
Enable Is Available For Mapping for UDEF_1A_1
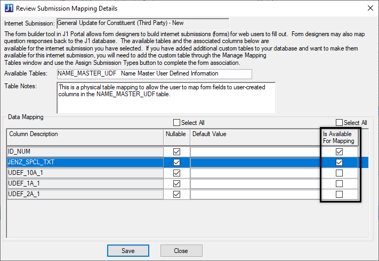(x=339, y=183)
